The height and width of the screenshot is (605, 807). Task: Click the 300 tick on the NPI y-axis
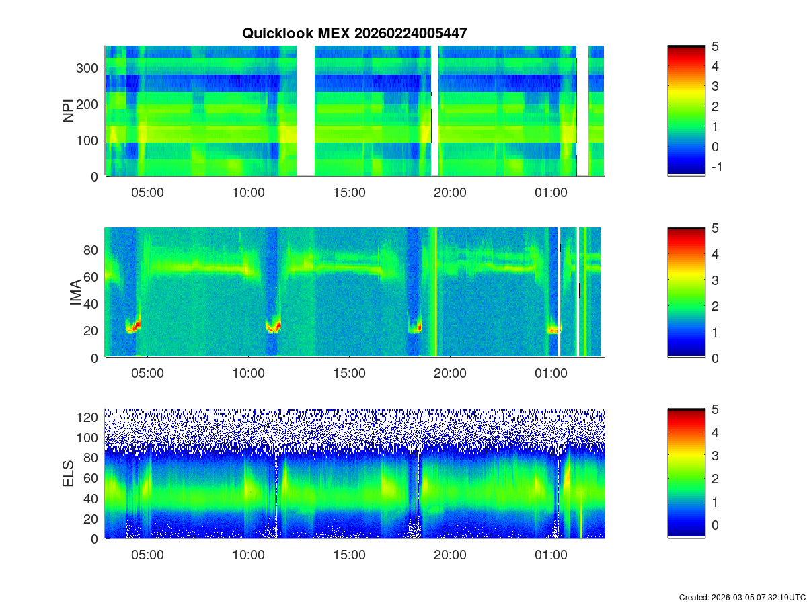tap(89, 68)
